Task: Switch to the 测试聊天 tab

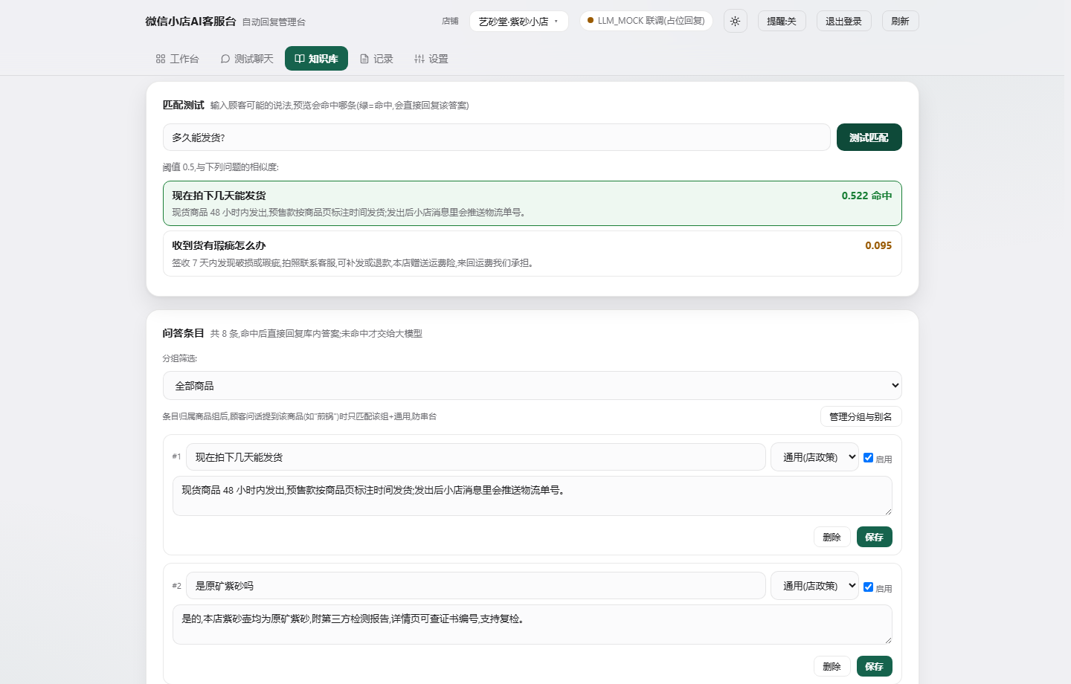Action: tap(247, 59)
